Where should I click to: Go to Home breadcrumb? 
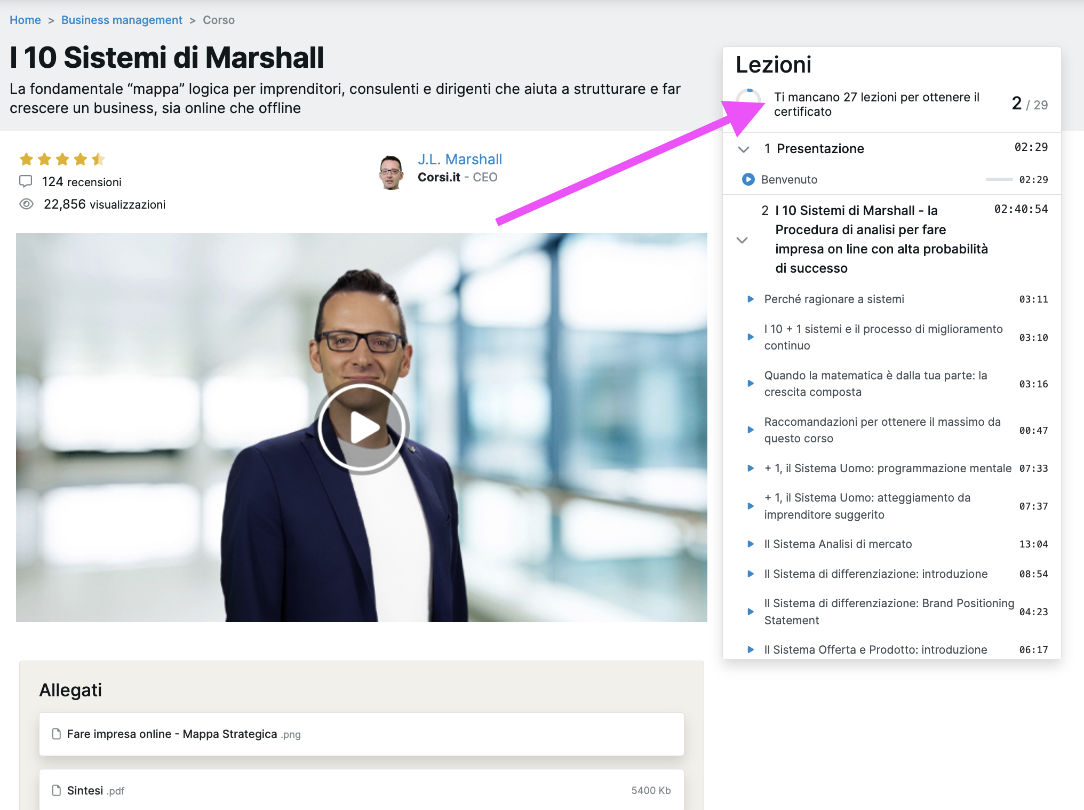pos(25,20)
